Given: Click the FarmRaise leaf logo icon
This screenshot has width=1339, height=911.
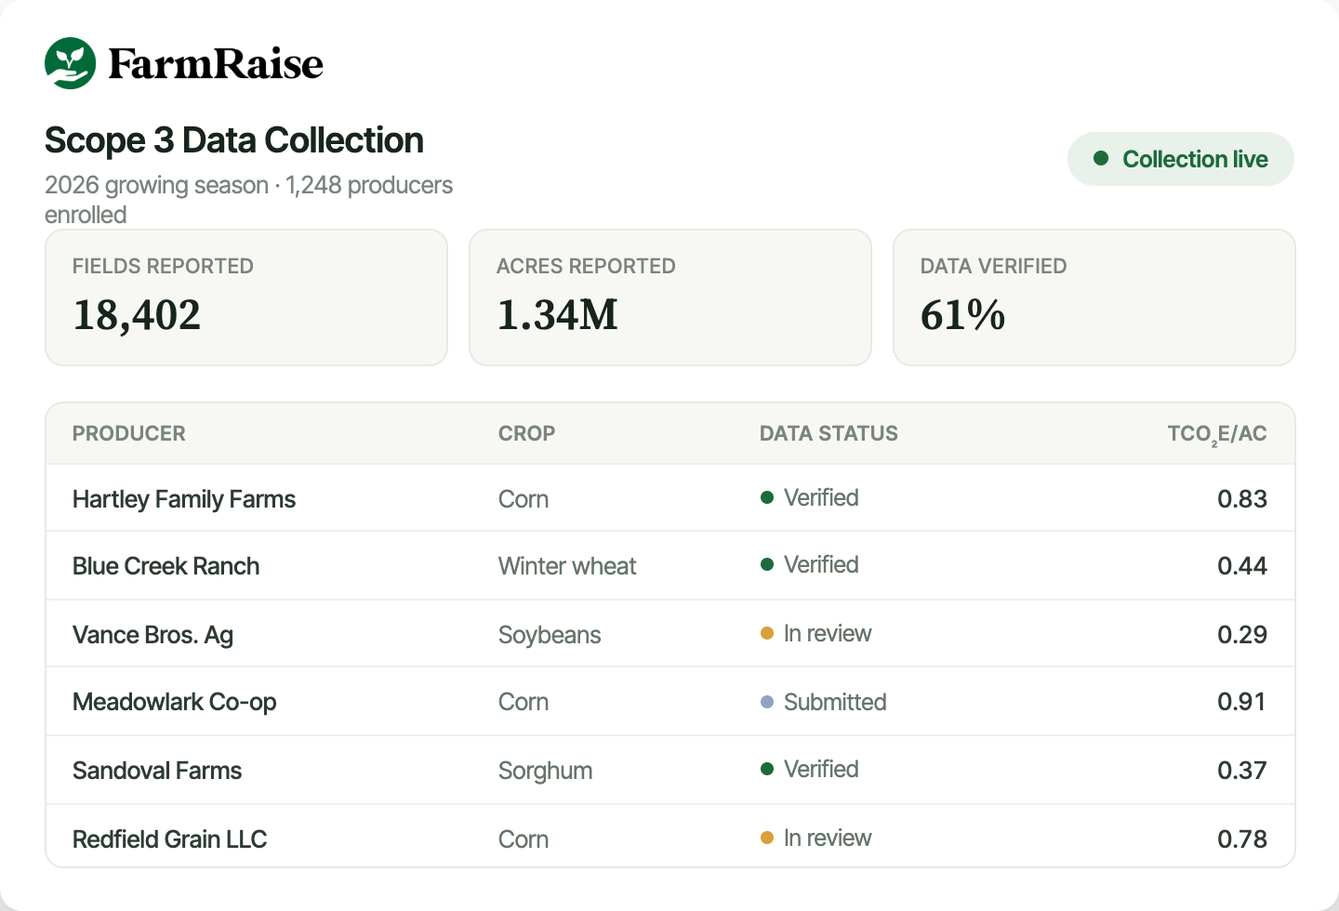Looking at the screenshot, I should coord(71,63).
